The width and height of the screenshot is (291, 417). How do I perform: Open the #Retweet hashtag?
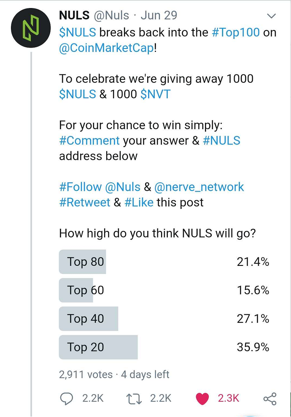pyautogui.click(x=84, y=203)
